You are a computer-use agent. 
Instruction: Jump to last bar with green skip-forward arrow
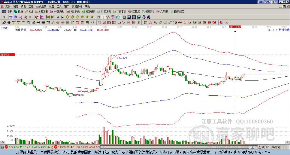pyautogui.click(x=53, y=17)
